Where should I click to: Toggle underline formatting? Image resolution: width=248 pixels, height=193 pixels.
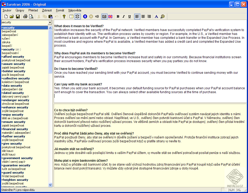(x=129, y=17)
